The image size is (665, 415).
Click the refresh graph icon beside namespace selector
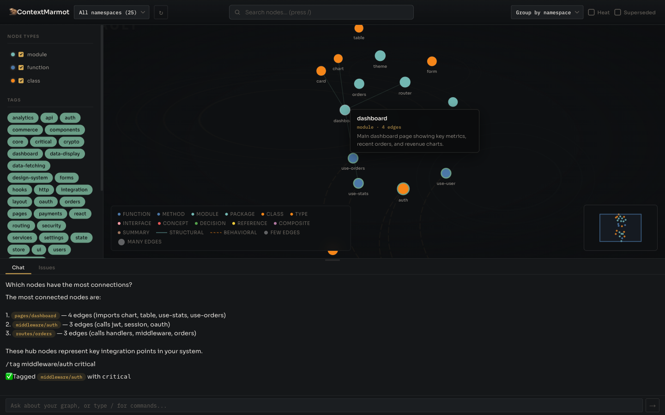(x=161, y=12)
